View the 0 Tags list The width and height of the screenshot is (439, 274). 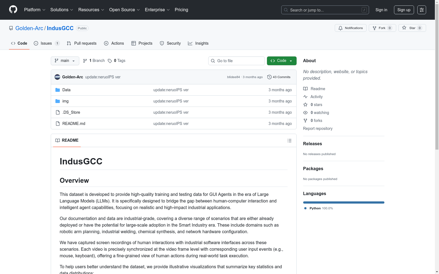click(117, 61)
